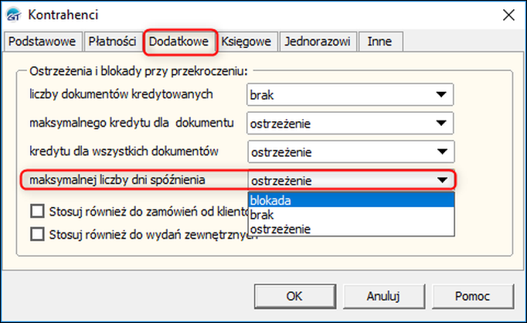Open the Płatności tab
527x323 pixels.
pyautogui.click(x=112, y=42)
